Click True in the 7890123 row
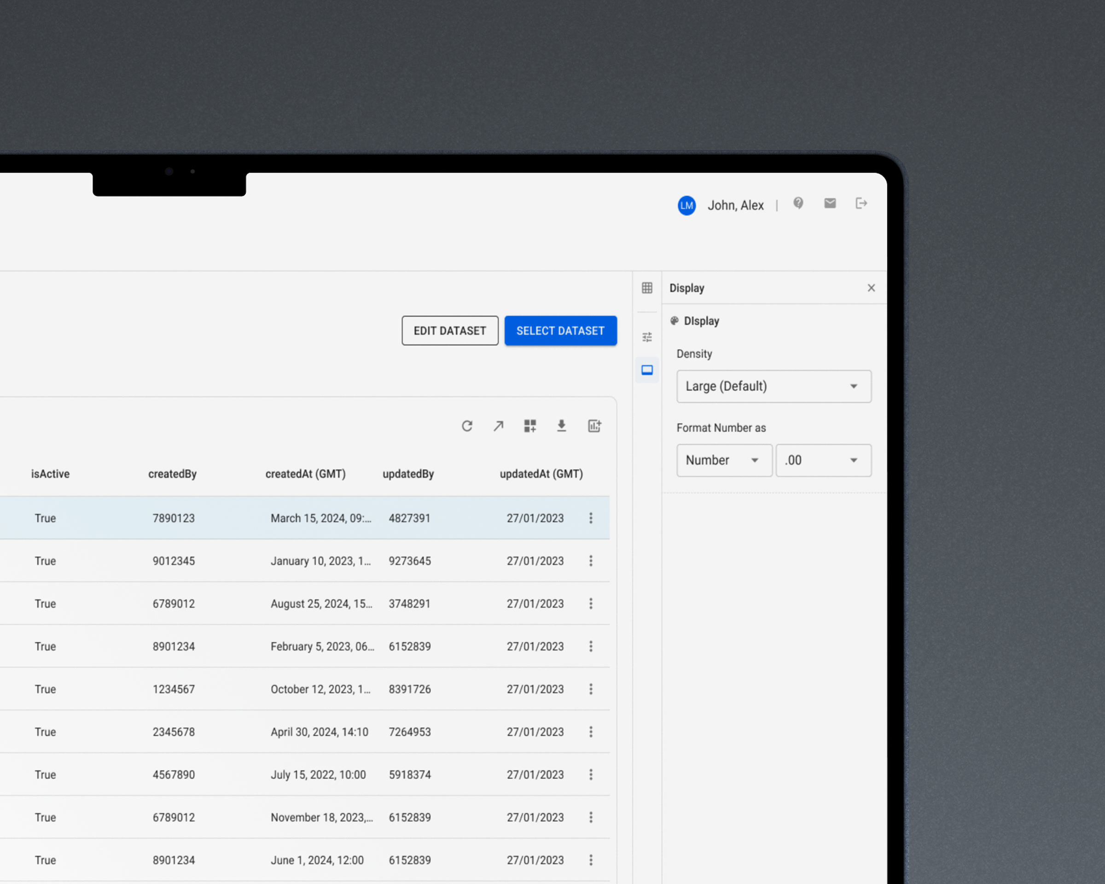 (45, 518)
